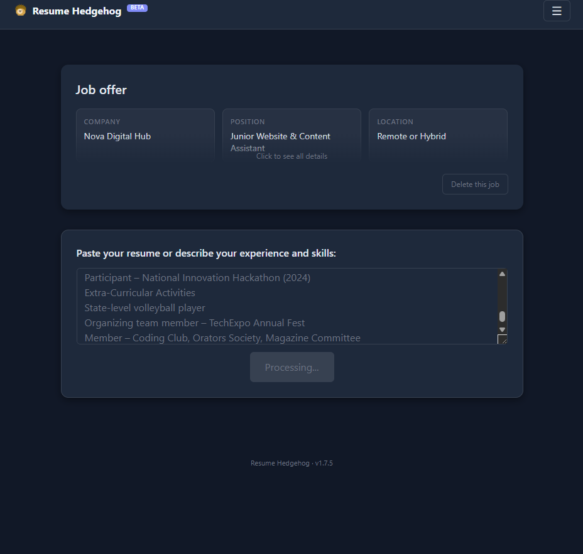This screenshot has width=583, height=554.
Task: Click the 'National Innovation Hackathon' line in textarea
Action: coord(197,277)
